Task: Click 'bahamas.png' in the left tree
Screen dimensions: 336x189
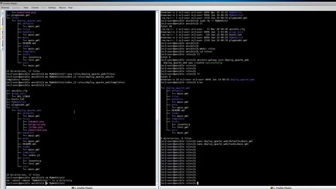Action: tap(36, 121)
